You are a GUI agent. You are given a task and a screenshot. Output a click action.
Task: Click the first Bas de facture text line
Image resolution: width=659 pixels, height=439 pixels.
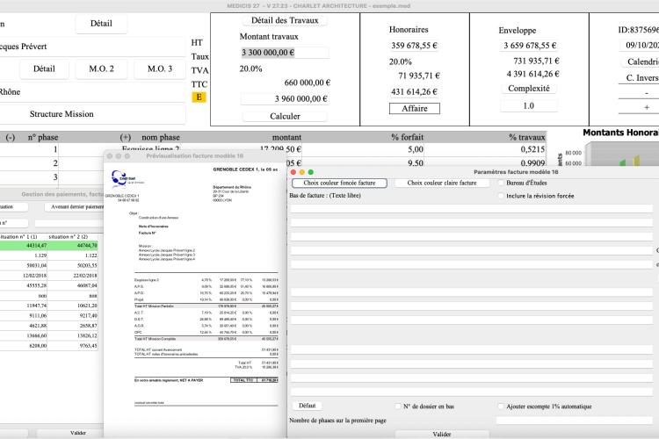click(472, 209)
